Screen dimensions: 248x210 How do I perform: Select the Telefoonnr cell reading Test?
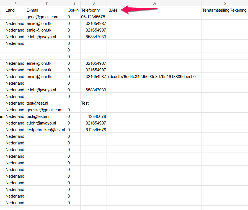tap(94, 103)
